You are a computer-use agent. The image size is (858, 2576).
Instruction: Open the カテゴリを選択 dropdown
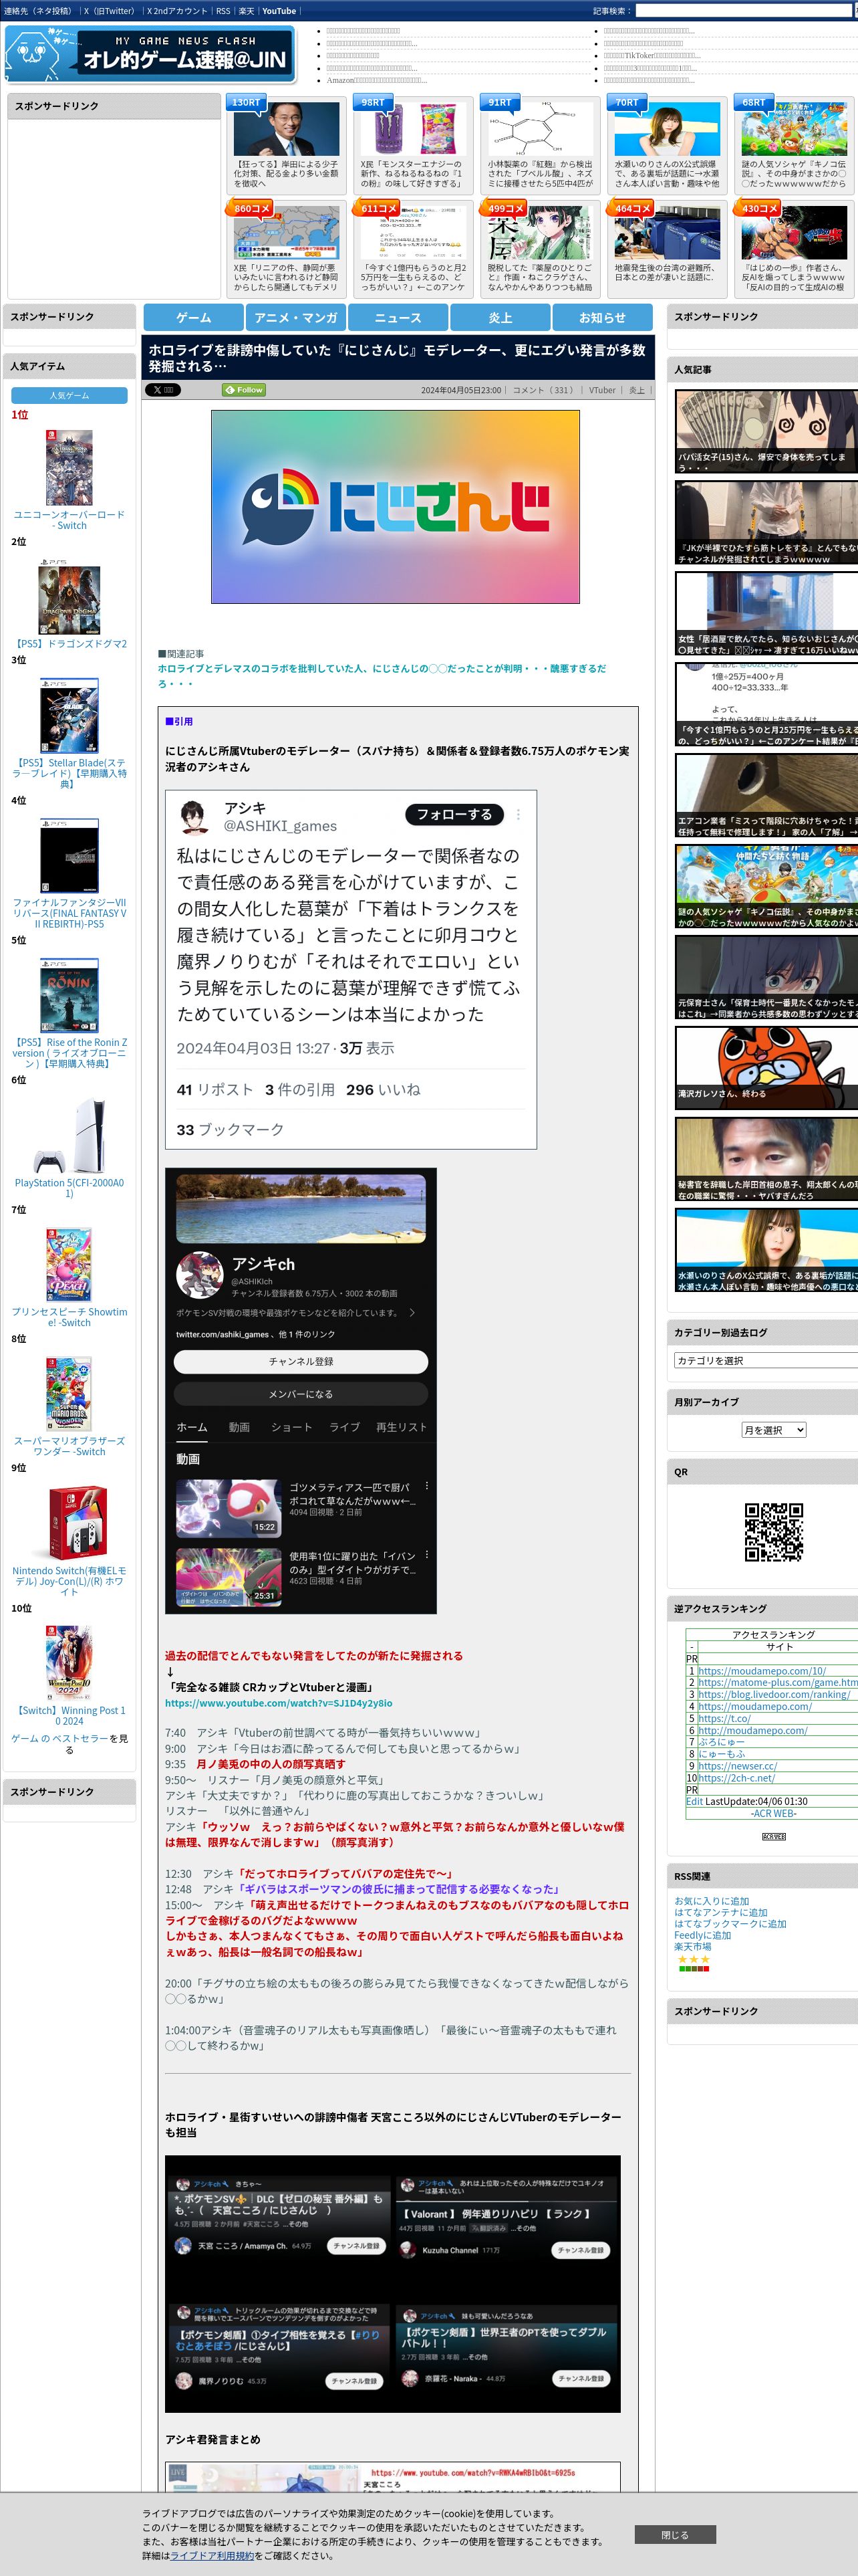pyautogui.click(x=766, y=1360)
